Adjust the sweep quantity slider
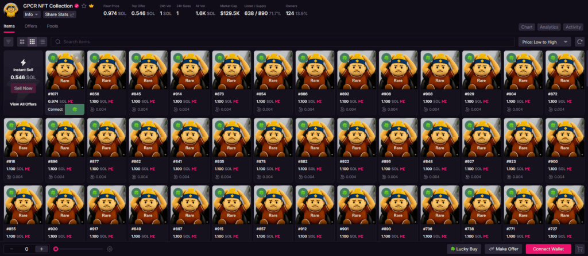 pos(56,249)
